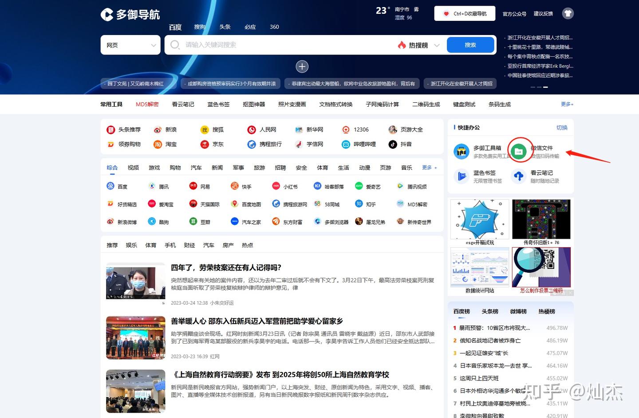This screenshot has width=639, height=418.
Task: Open the 看云笔记 notes icon
Action: (518, 176)
